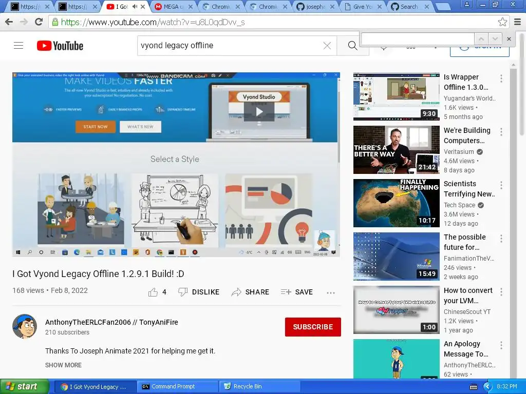Open AnthonyTheERLCFan2006 // TonyAniFire channel link

click(x=111, y=322)
